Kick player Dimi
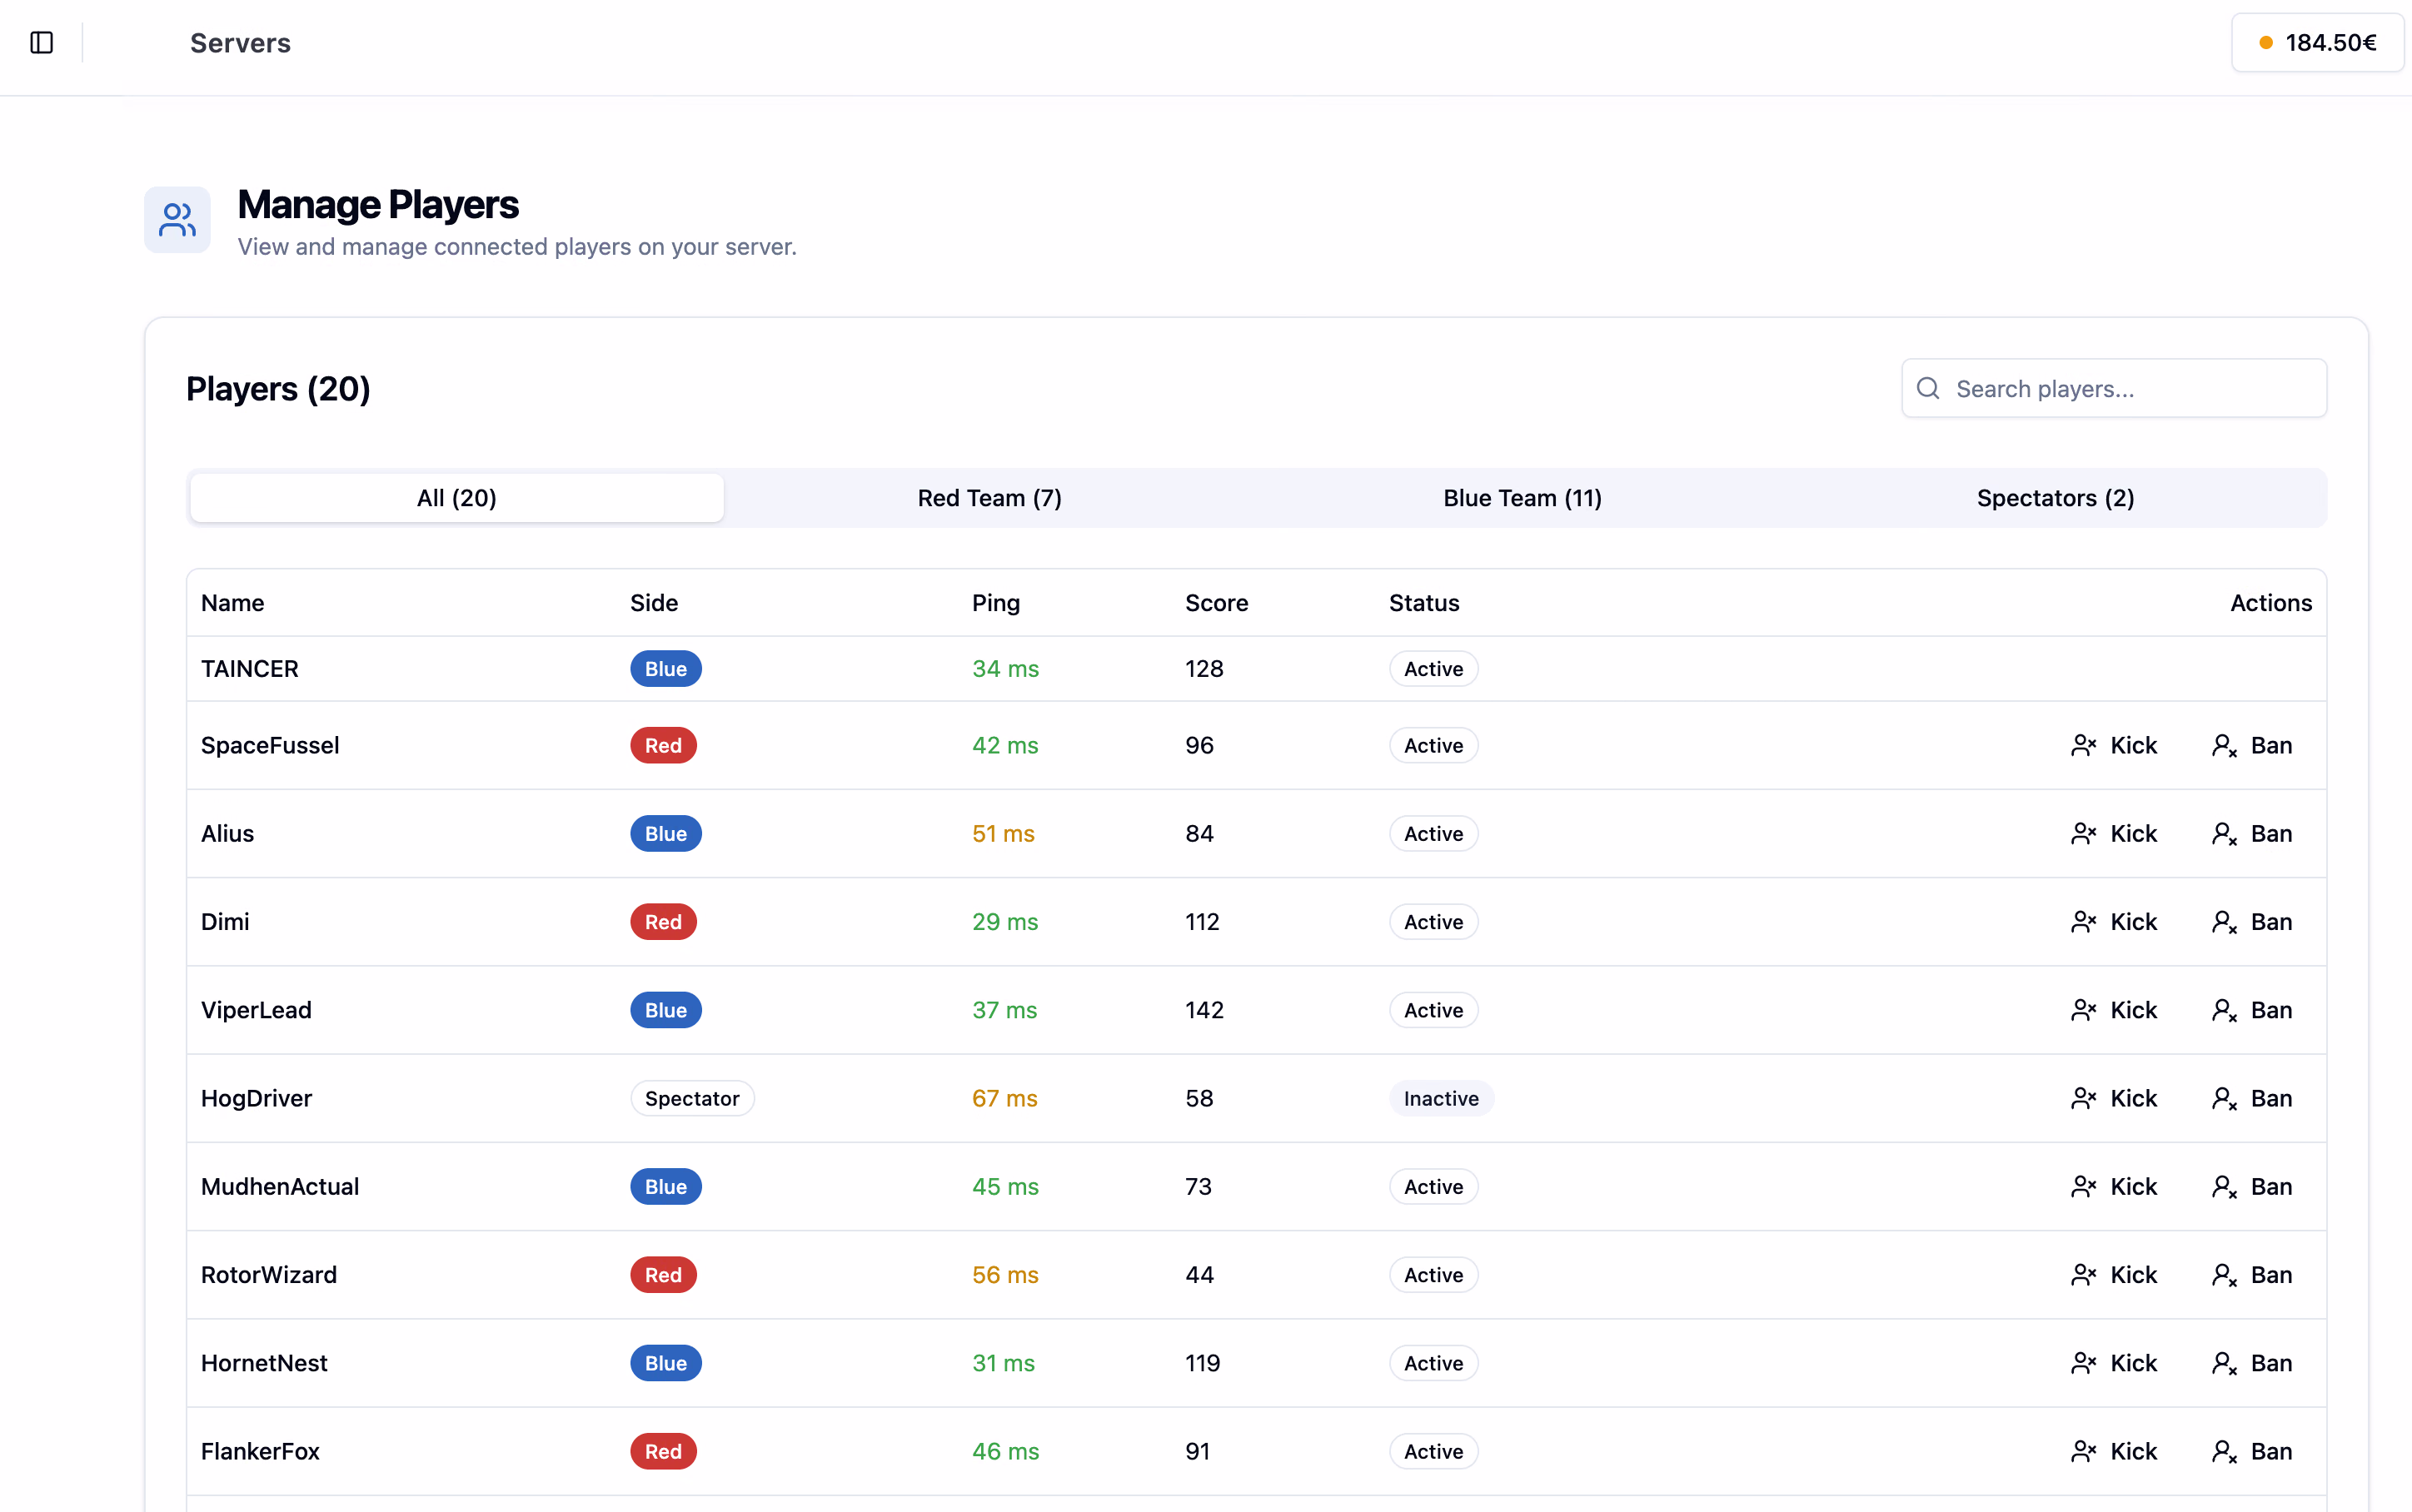Viewport: 2412px width, 1512px height. click(x=2114, y=922)
